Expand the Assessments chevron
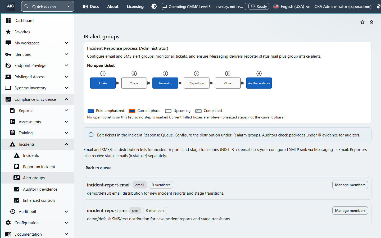 point(66,122)
